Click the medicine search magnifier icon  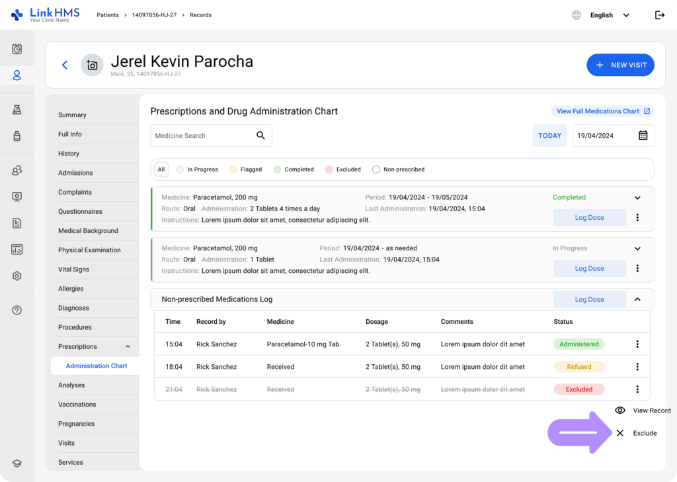(260, 136)
